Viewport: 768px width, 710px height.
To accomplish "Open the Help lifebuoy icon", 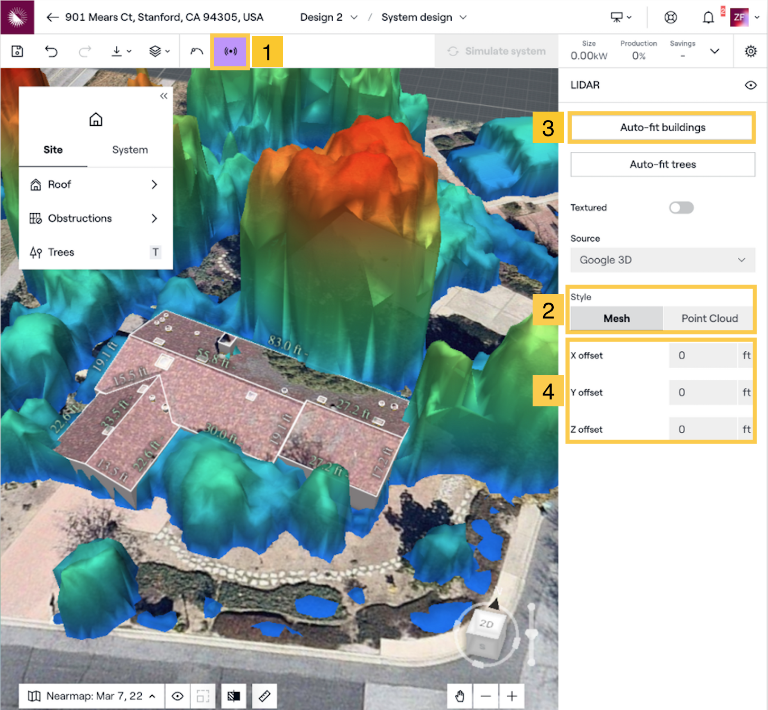I will click(670, 17).
